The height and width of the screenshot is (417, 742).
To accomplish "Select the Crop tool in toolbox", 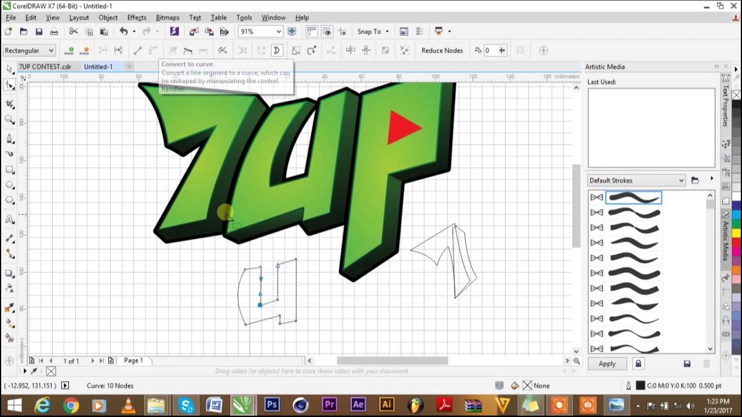I will pos(10,104).
